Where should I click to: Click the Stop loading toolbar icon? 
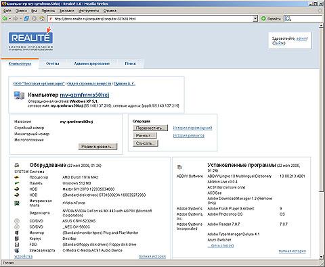point(34,18)
